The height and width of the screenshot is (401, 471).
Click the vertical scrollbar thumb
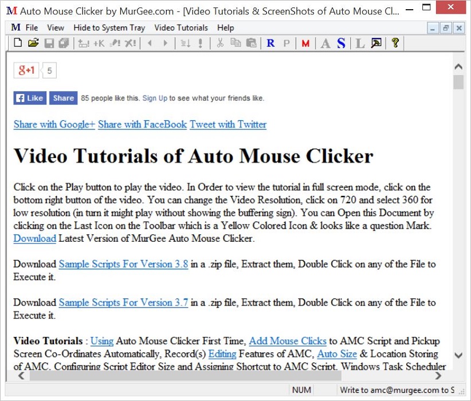tap(458, 82)
